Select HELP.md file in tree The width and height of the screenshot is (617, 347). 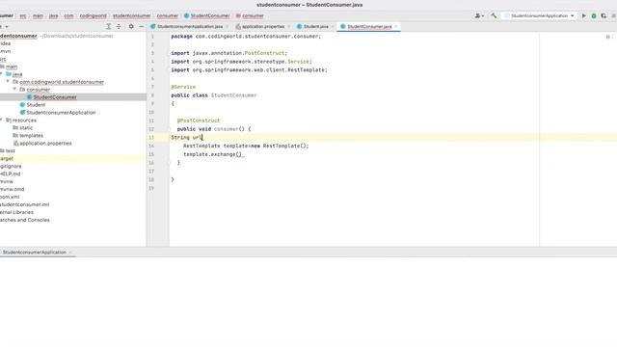11,173
